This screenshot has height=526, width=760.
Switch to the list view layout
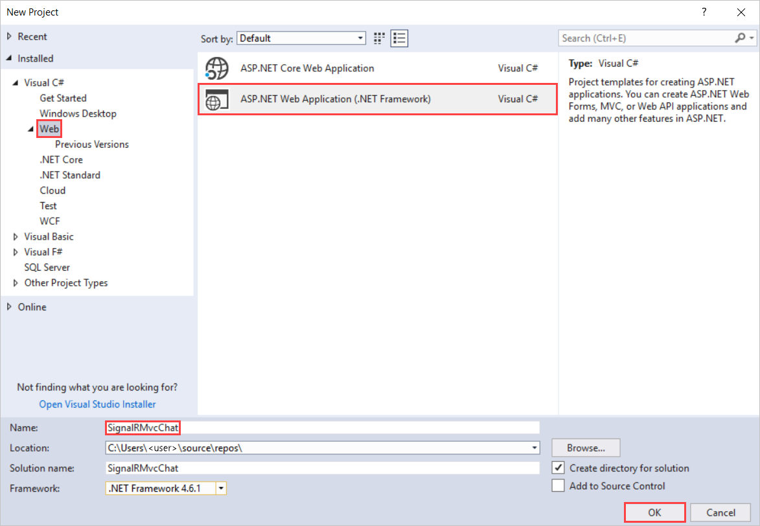(x=399, y=38)
